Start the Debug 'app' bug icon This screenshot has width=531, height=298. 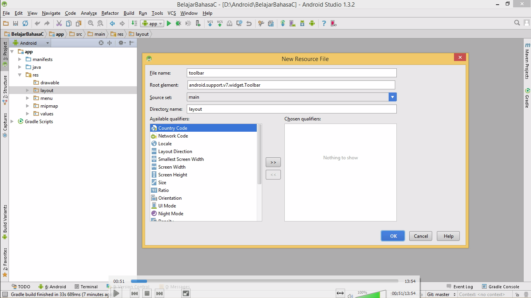click(x=178, y=23)
